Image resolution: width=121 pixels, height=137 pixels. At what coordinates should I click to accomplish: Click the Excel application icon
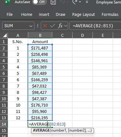coord(7,2)
